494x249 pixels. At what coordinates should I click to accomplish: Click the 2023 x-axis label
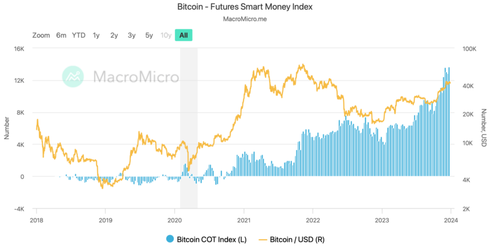[x=382, y=220]
